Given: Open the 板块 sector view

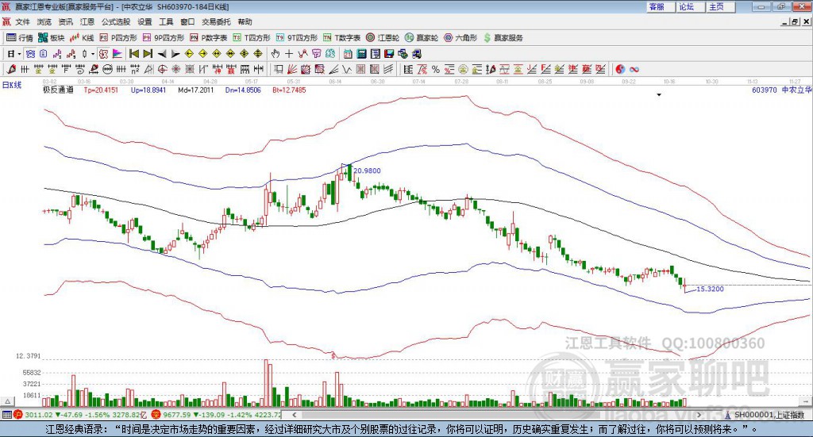Looking at the screenshot, I should (52, 38).
